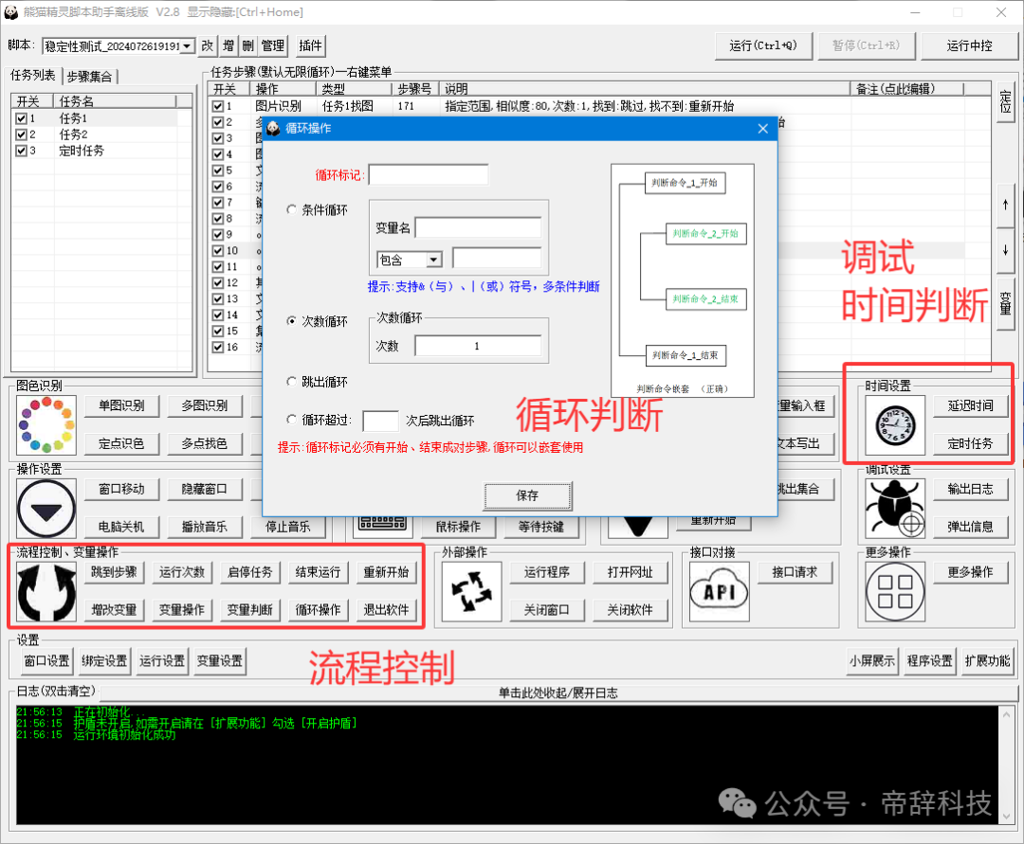Switch to the 步骤集合 tab

click(x=92, y=77)
